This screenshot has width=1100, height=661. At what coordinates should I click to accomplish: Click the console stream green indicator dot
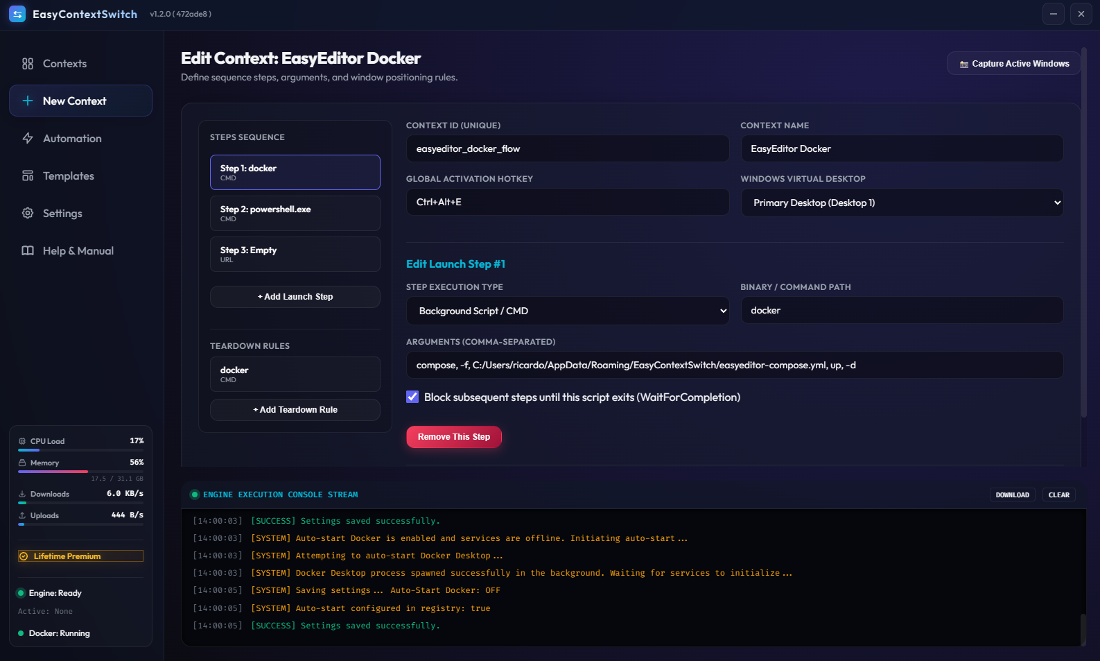click(195, 495)
